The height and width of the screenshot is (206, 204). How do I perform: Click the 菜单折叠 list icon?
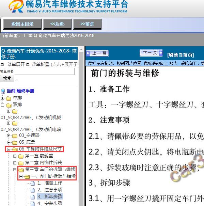coord(28,64)
